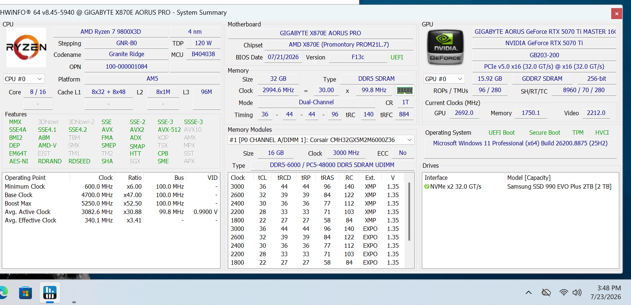Click the 8x1M L2 cache value
Viewport: 631px width, 305px height.
click(x=163, y=92)
